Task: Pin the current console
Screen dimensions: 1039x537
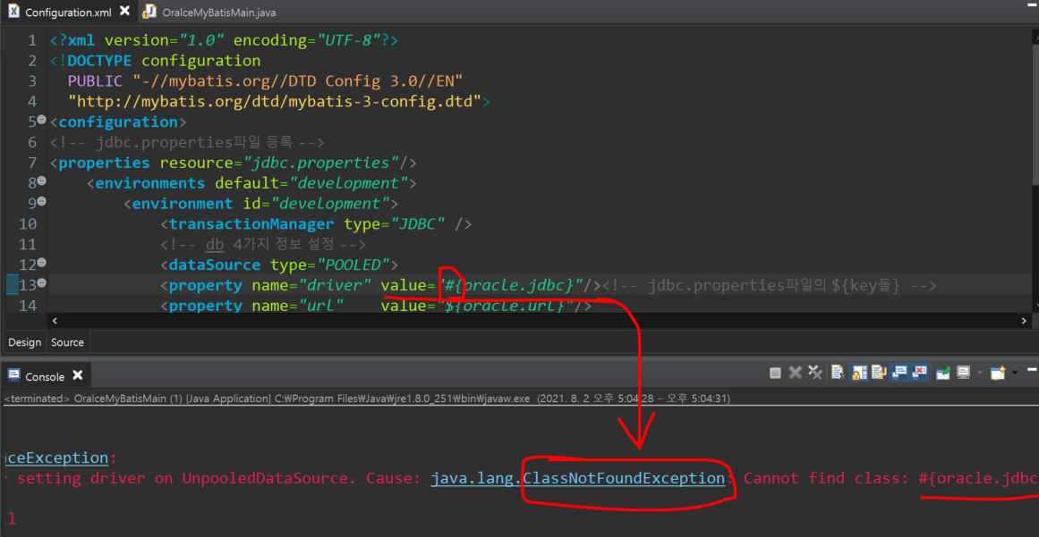Action: (943, 373)
